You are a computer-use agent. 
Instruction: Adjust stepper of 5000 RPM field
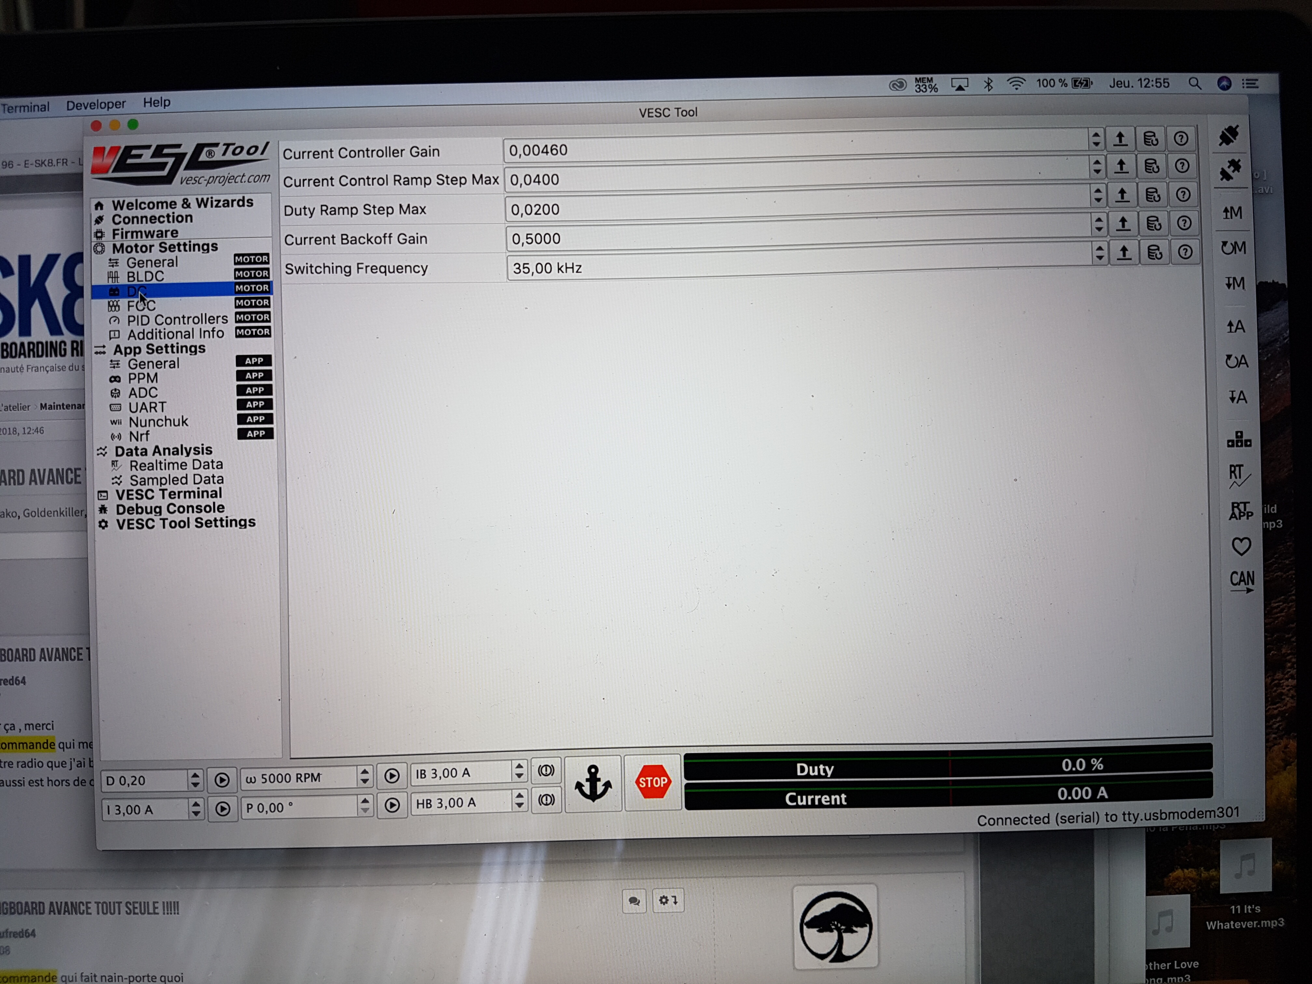(x=364, y=776)
